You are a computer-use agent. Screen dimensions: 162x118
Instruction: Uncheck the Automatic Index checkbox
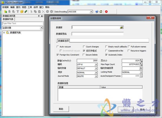tap(106, 55)
